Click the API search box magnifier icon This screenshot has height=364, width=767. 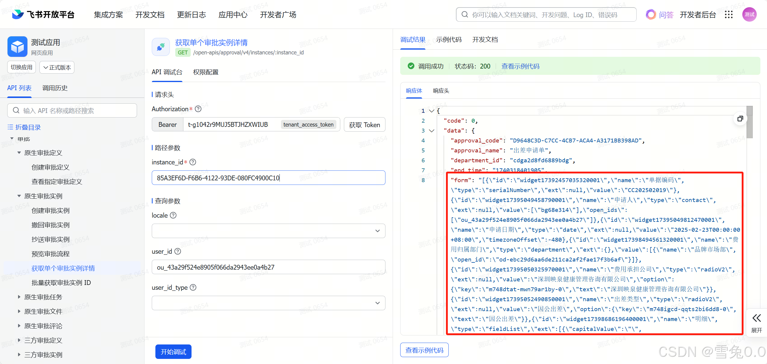pos(16,111)
